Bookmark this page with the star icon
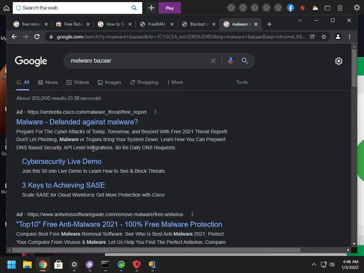The height and width of the screenshot is (273, 364). point(323,37)
